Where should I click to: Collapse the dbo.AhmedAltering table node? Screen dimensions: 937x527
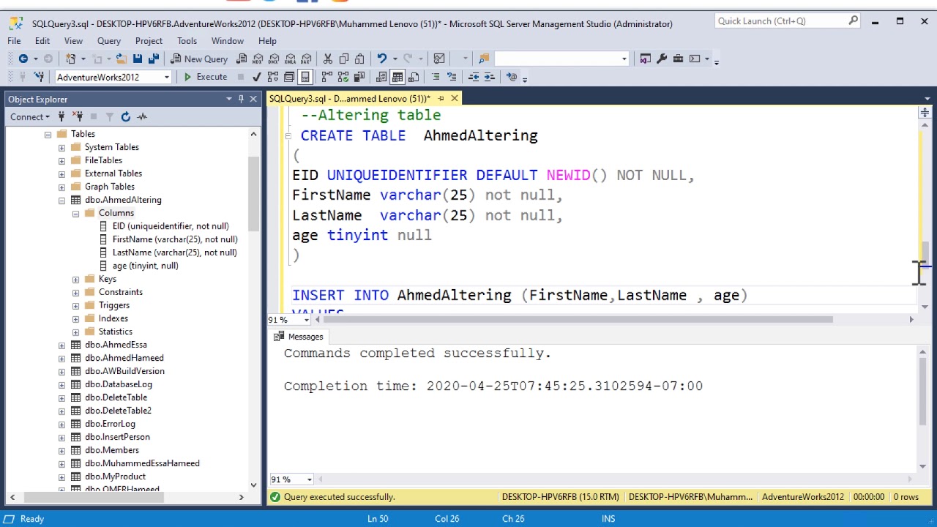point(61,200)
